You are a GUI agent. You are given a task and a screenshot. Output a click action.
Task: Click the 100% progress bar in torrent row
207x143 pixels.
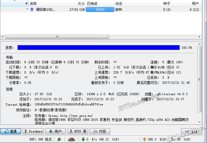(100, 10)
